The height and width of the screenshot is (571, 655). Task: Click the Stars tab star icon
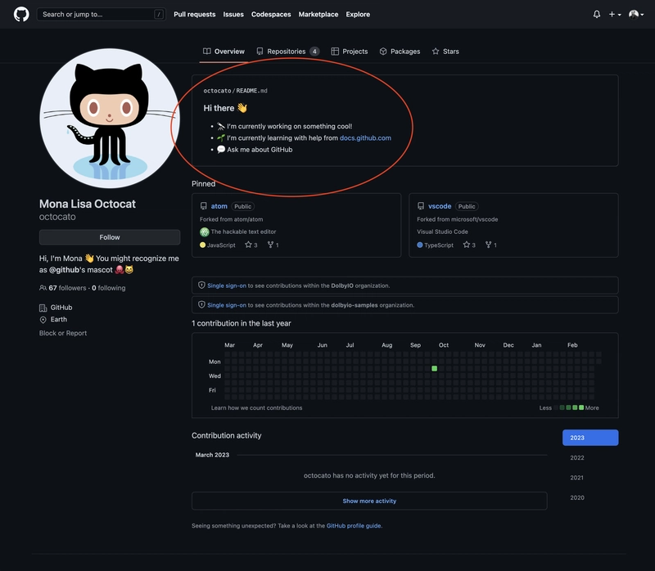click(x=436, y=52)
